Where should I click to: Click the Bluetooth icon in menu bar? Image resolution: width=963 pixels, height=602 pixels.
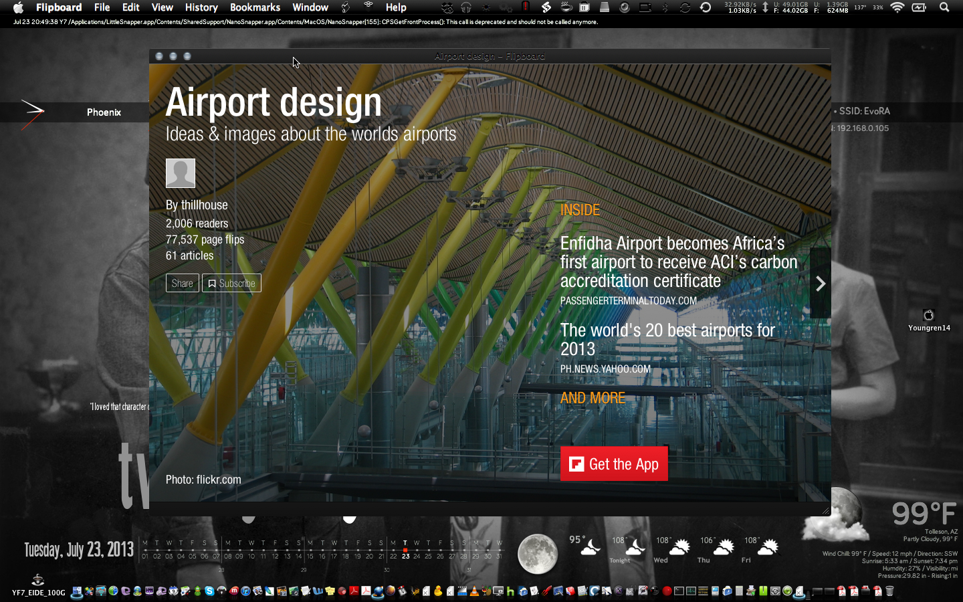(665, 7)
